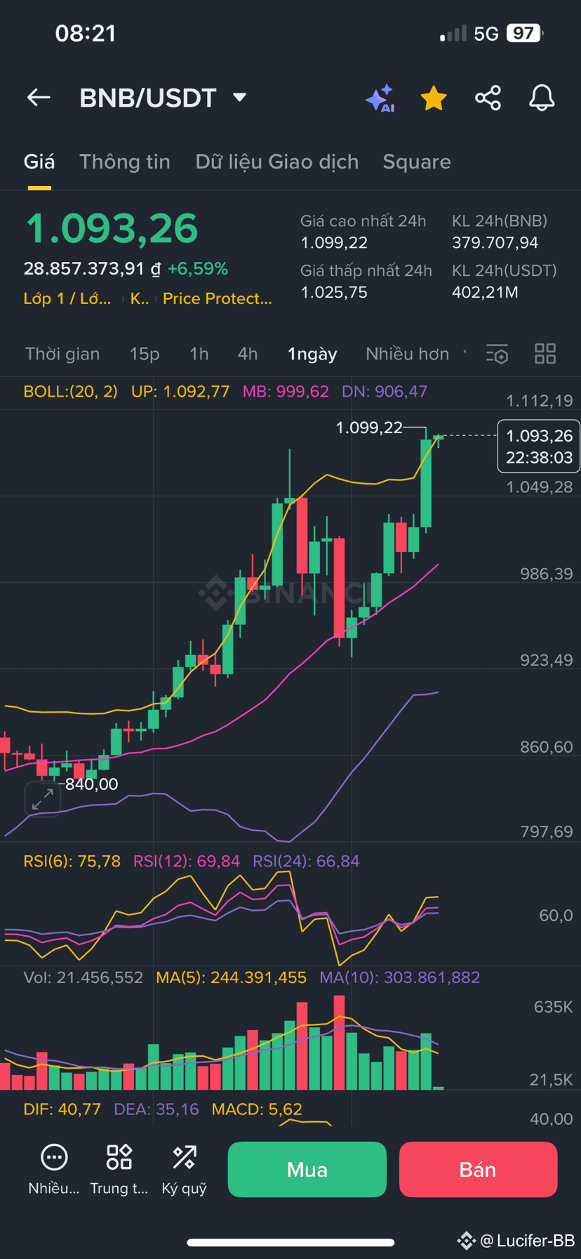Tap the DN: 906,47 Bollinger value

pos(385,392)
